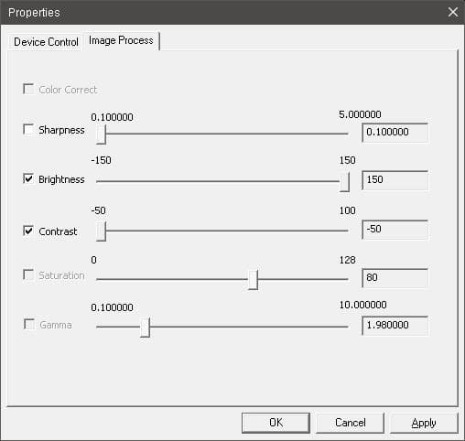Click the Contrast slider thumb
The width and height of the screenshot is (465, 441).
tap(101, 231)
